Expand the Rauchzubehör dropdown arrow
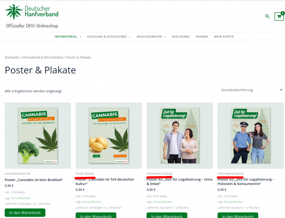 click(x=165, y=37)
